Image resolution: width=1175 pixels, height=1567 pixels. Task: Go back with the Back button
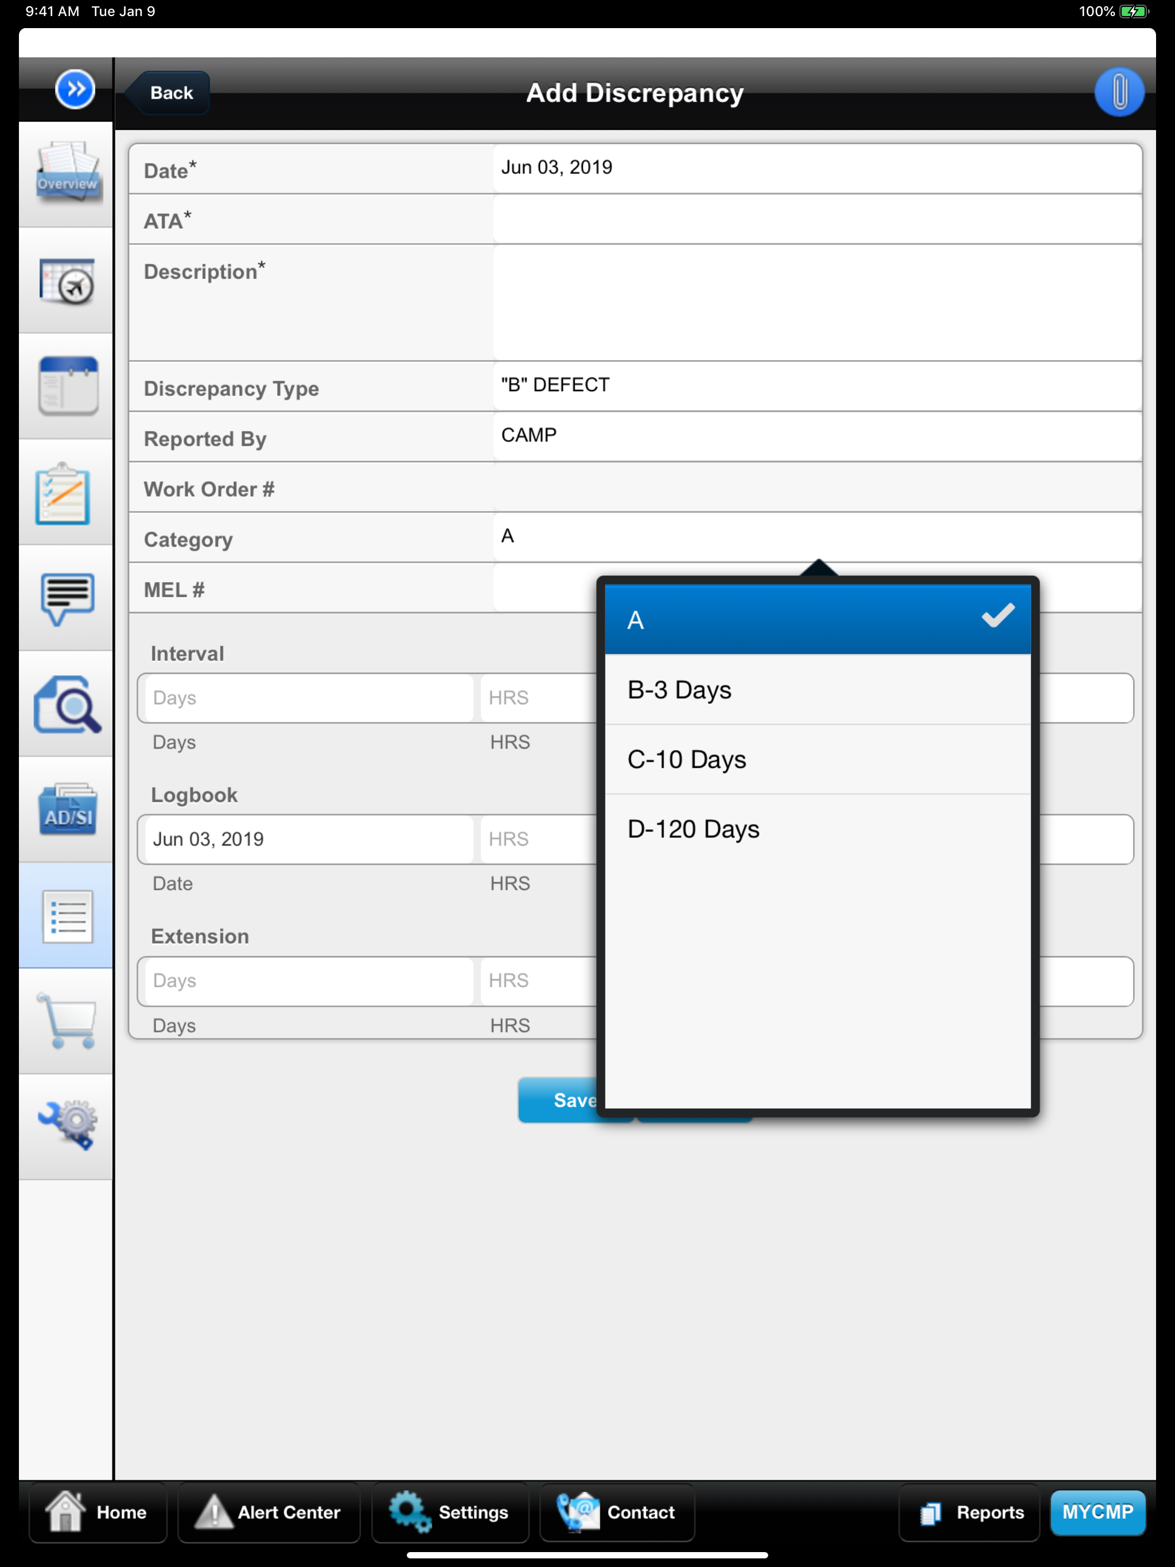click(x=169, y=93)
